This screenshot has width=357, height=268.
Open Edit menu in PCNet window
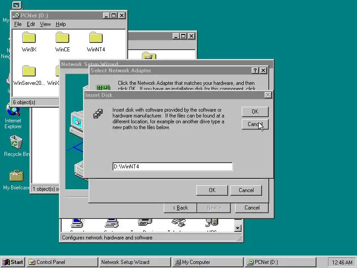point(31,24)
